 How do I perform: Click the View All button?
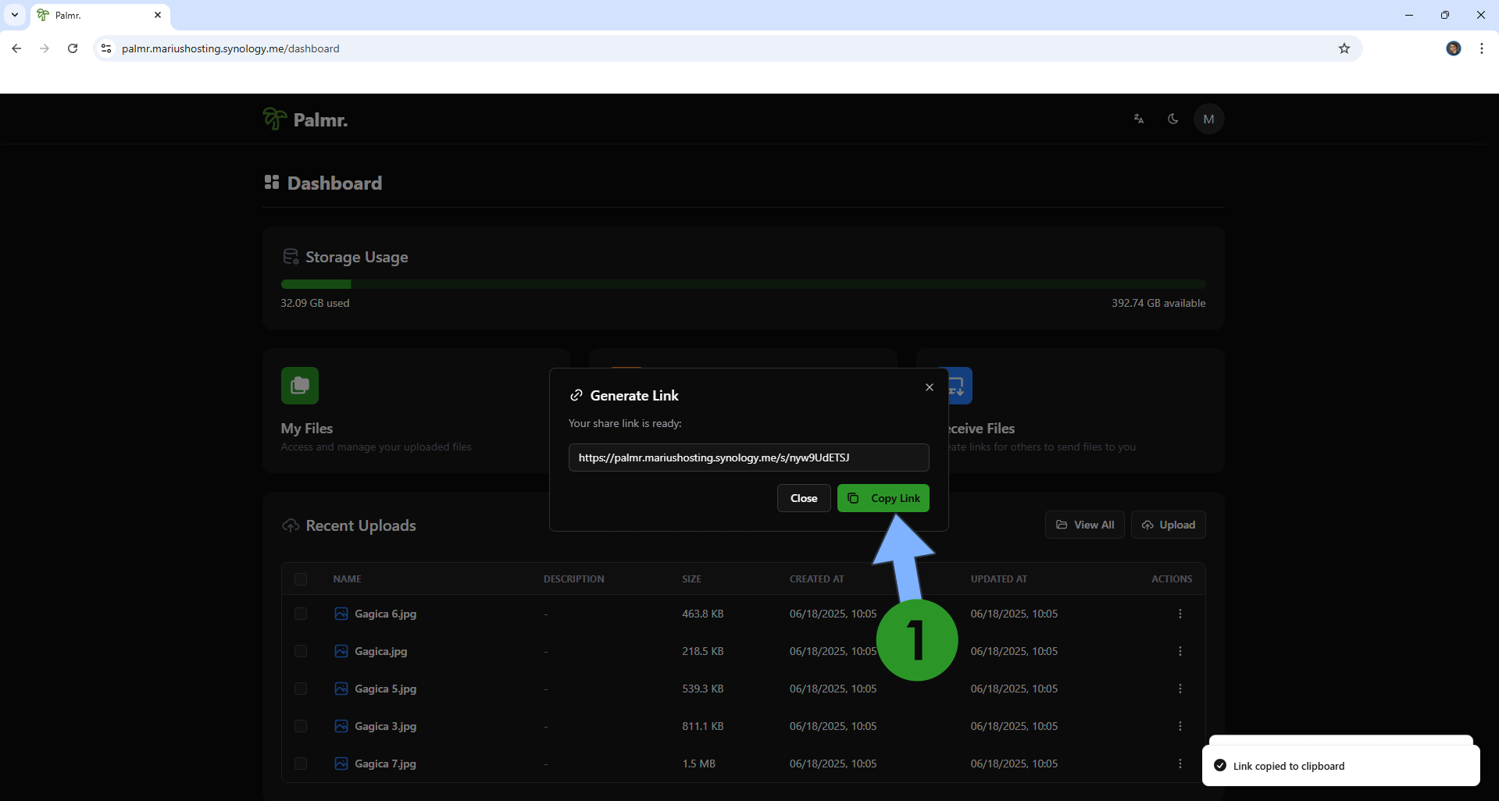(x=1085, y=525)
